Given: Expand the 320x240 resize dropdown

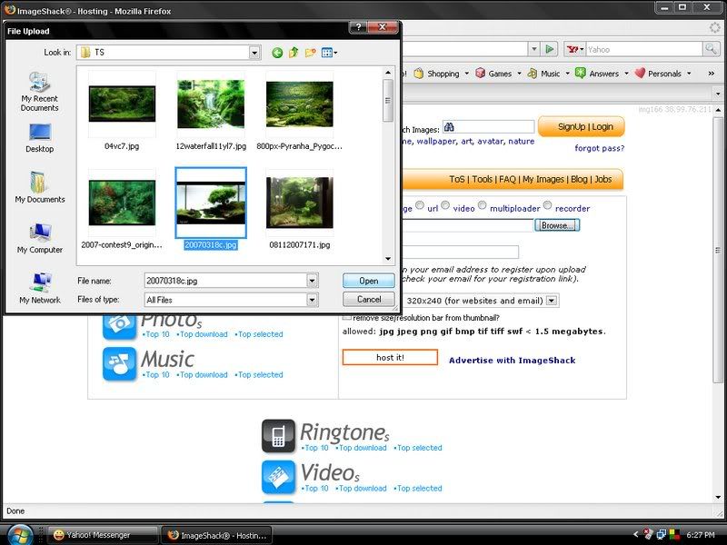Looking at the screenshot, I should [x=552, y=301].
